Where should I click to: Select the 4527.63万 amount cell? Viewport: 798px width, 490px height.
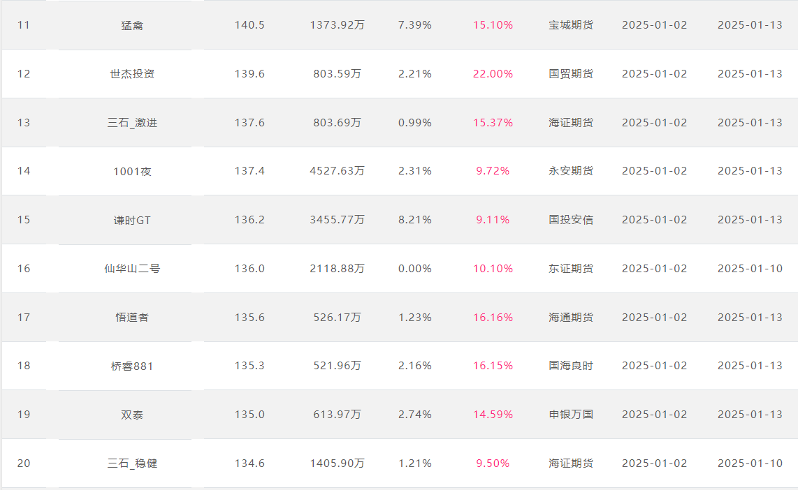click(x=337, y=171)
